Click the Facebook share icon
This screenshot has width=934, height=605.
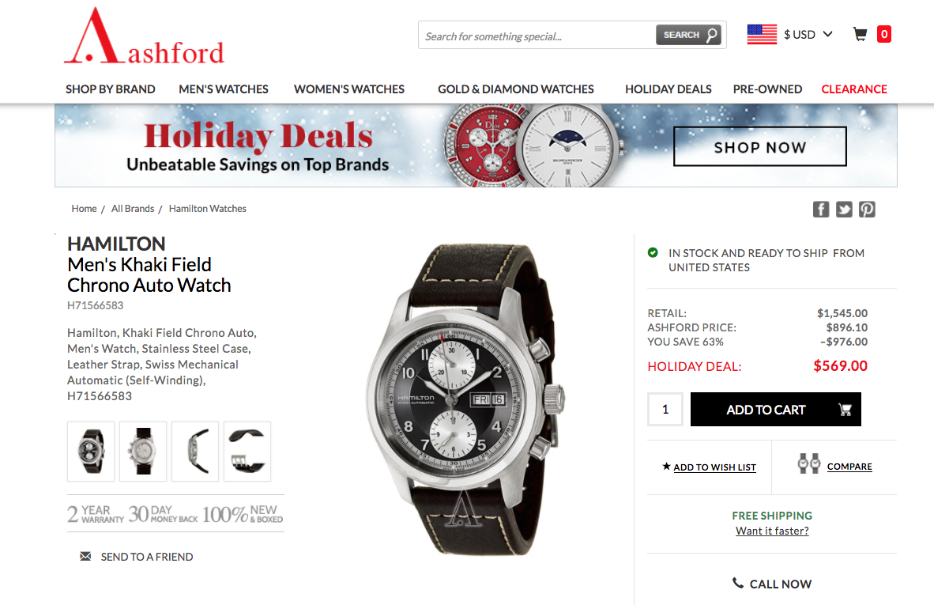821,210
